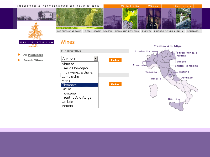Click the orange arrow beside Search Wines
The image size is (210, 157).
[x=19, y=60]
